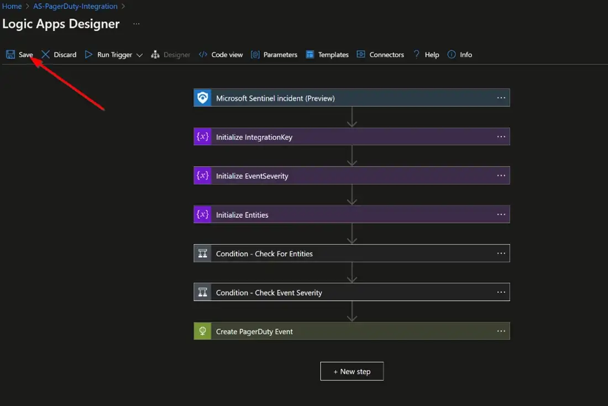Click ellipsis next to Logic Apps Designer title
Viewport: 608px width, 406px height.
137,24
